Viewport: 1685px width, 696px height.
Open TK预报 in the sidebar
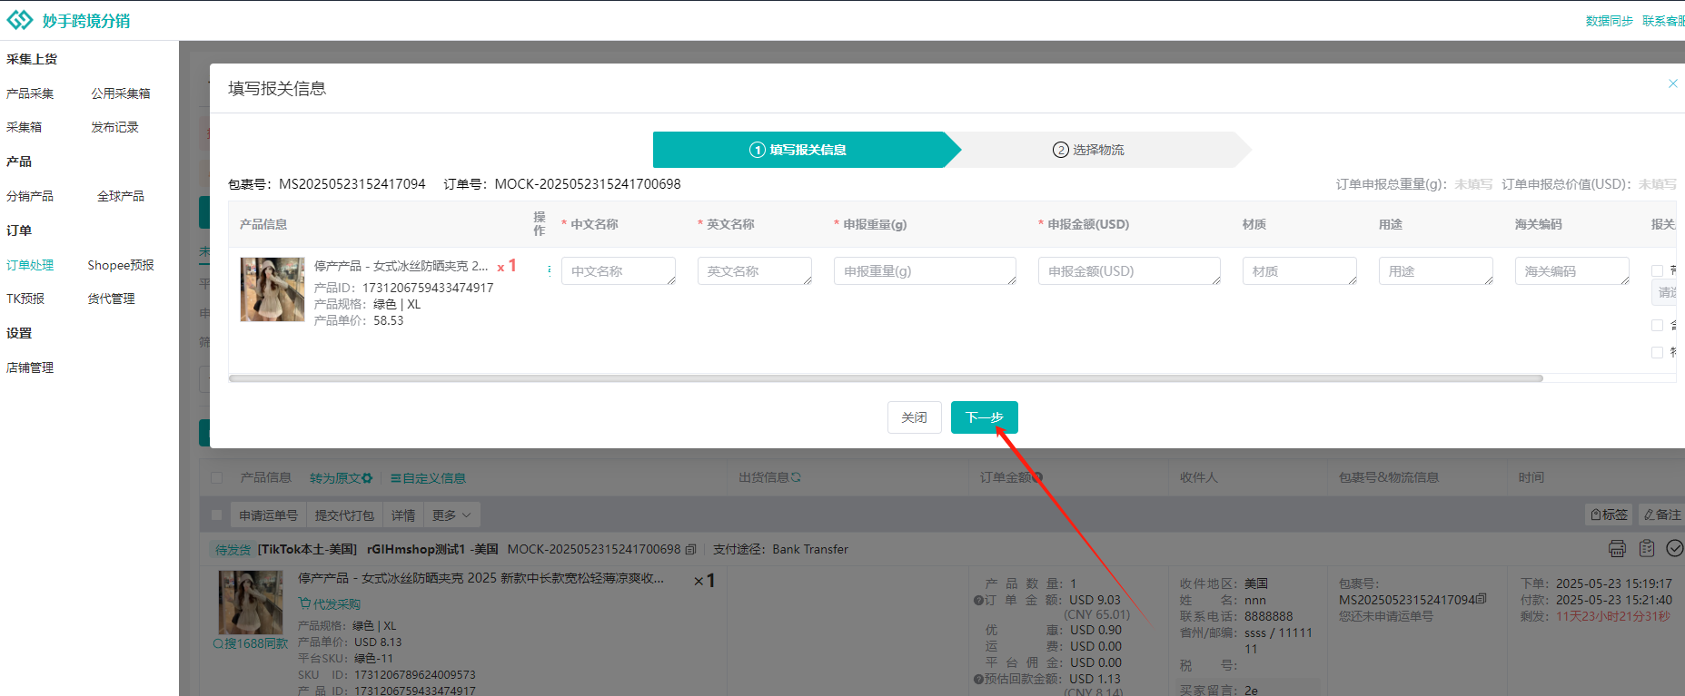pos(25,299)
